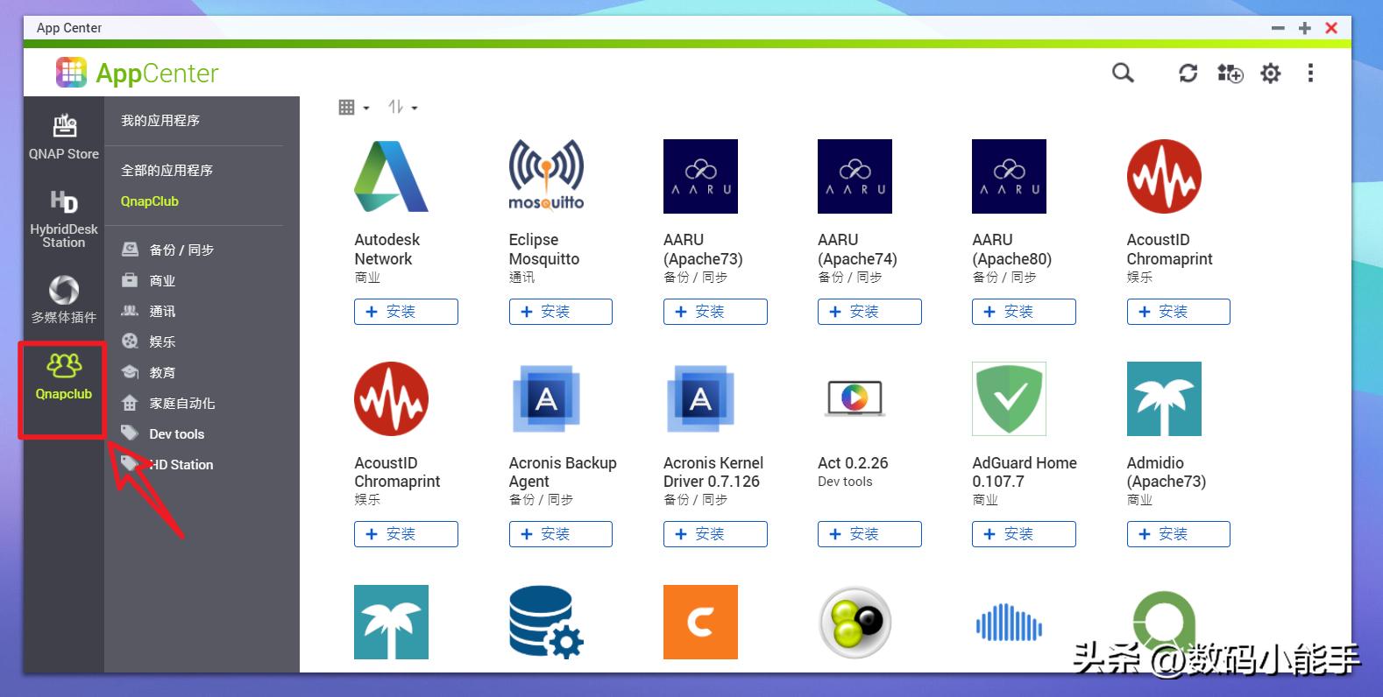Expand the sort order dropdown
This screenshot has height=697, width=1383.
pyautogui.click(x=403, y=108)
